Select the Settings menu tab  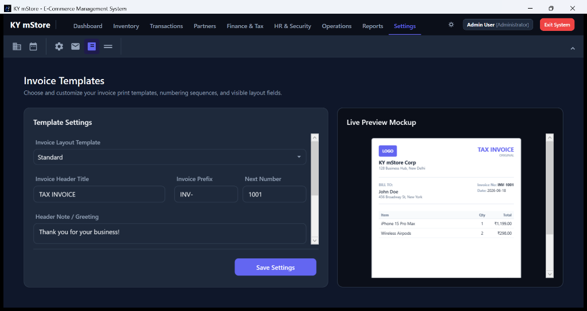405,26
